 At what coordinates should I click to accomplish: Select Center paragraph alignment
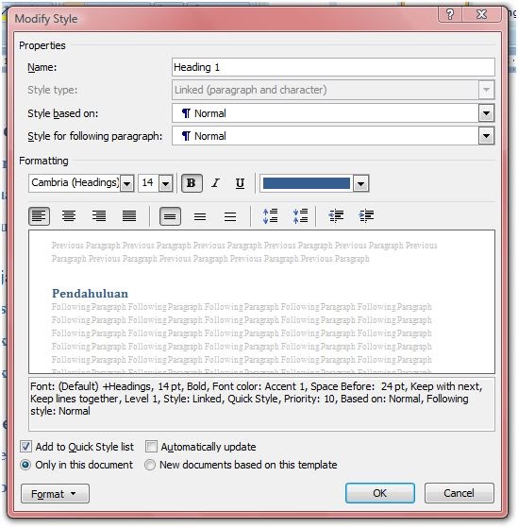(69, 216)
